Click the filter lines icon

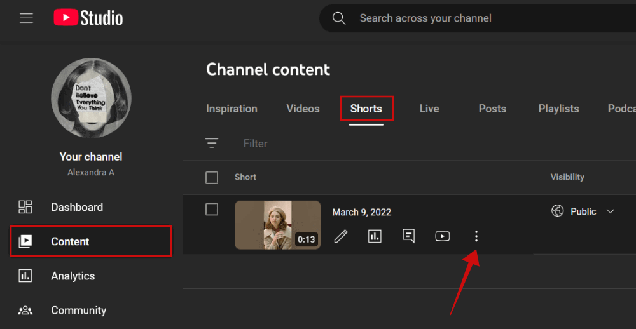pos(212,143)
